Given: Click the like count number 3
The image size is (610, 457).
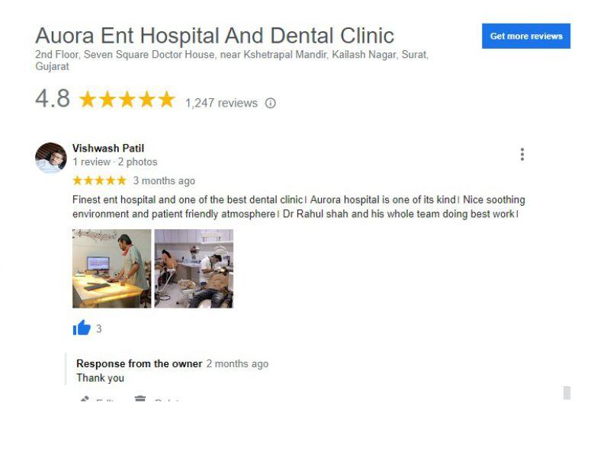Looking at the screenshot, I should (99, 329).
